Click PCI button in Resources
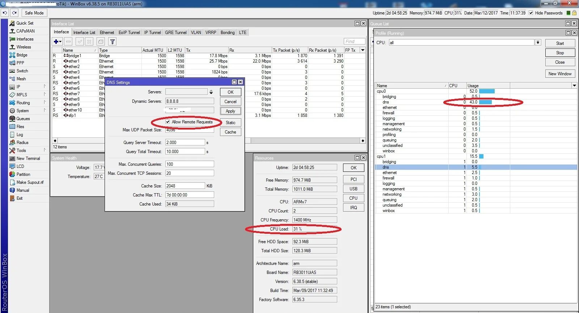Image resolution: width=579 pixels, height=313 pixels. 354,179
